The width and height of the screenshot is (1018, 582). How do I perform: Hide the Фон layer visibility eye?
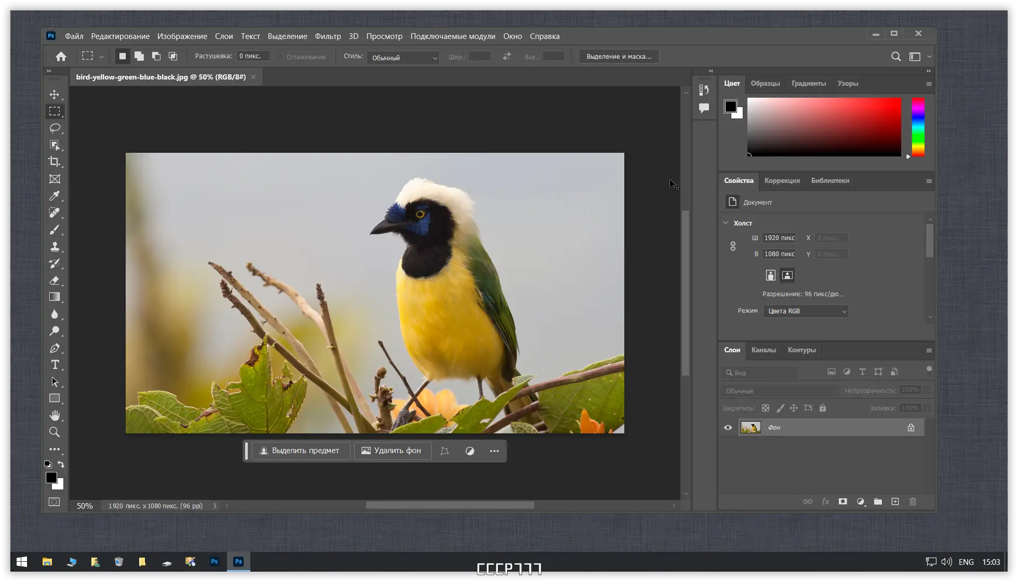[x=728, y=428]
